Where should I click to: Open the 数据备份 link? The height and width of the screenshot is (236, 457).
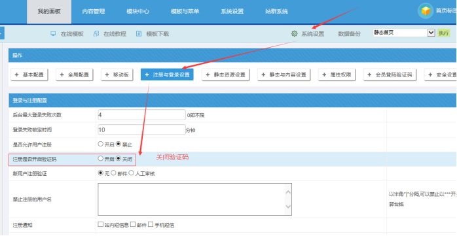349,34
